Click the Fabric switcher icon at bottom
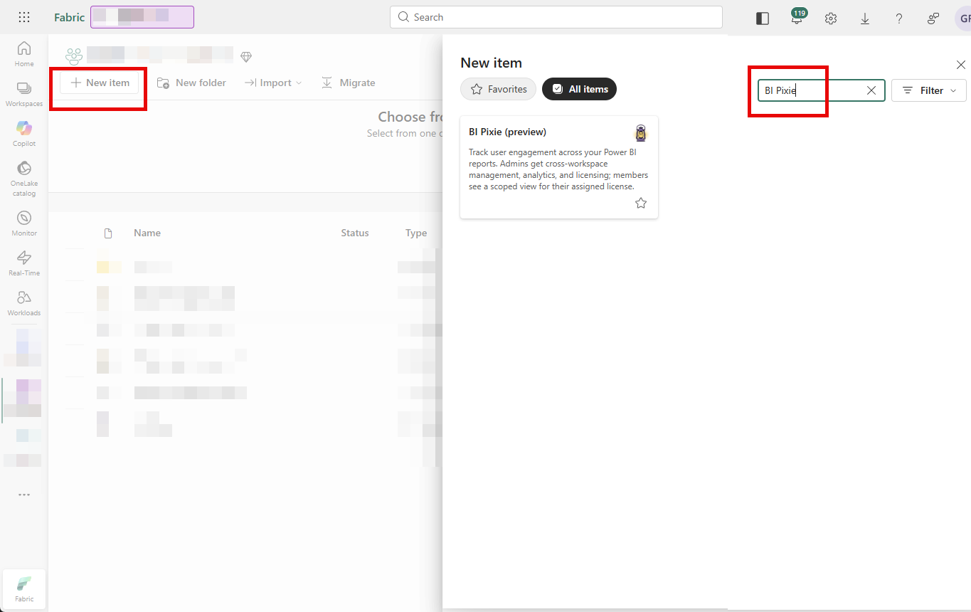Viewport: 971px width, 612px height. (24, 589)
